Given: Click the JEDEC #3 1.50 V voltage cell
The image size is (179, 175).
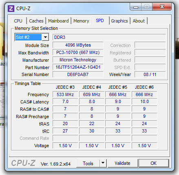Looking at the screenshot, I should [x=65, y=146].
